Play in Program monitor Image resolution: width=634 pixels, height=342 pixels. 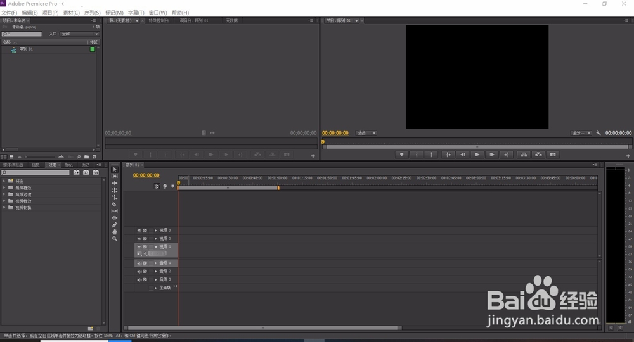[477, 155]
